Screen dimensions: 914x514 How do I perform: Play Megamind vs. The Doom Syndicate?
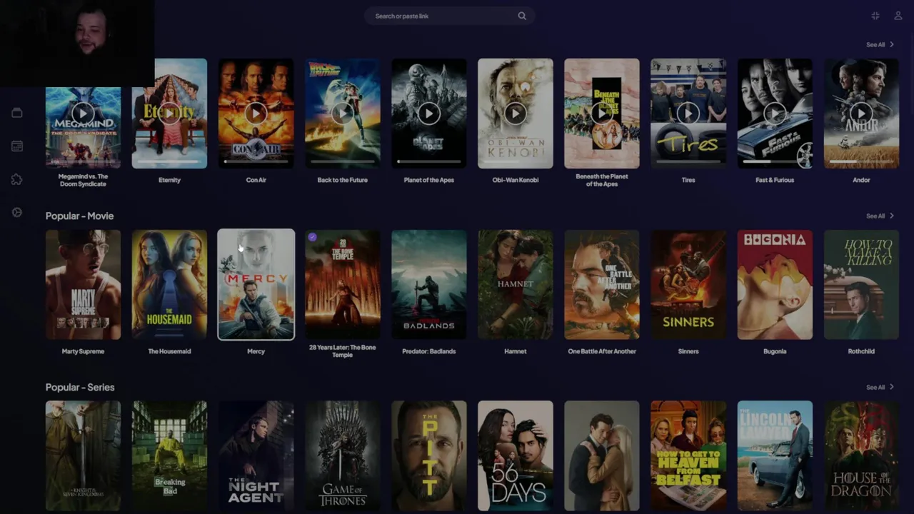(83, 113)
